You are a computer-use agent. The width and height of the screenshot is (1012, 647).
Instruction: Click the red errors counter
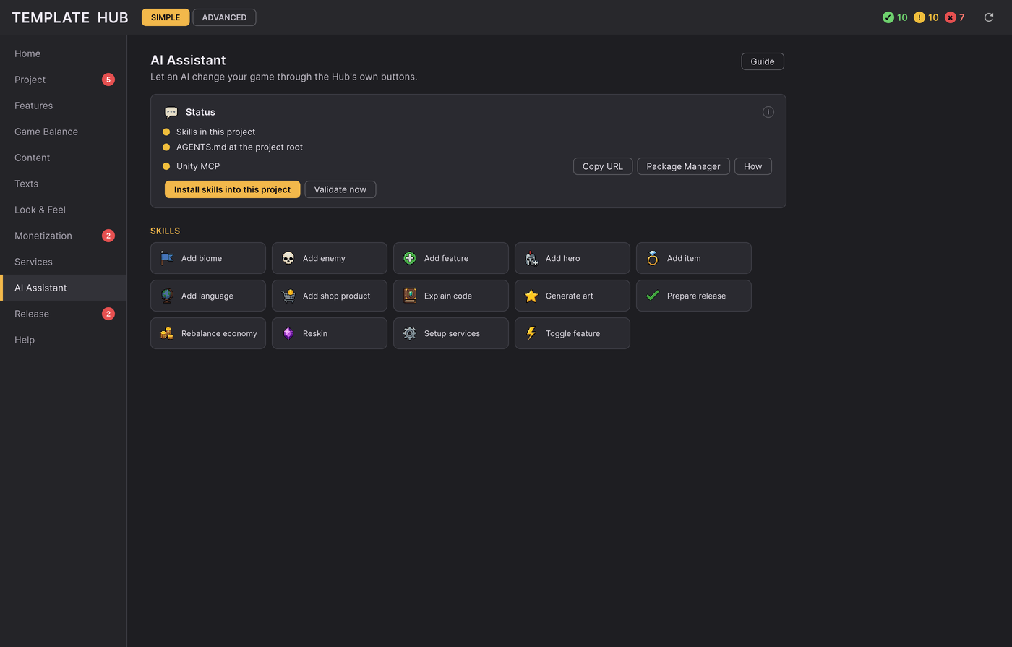pos(954,17)
